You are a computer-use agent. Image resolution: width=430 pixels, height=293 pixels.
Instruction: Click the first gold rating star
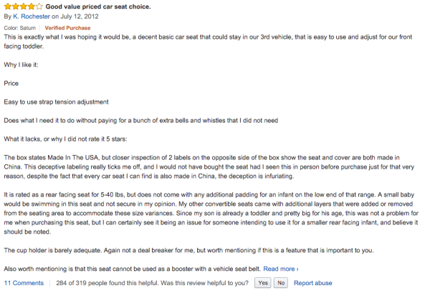point(8,6)
